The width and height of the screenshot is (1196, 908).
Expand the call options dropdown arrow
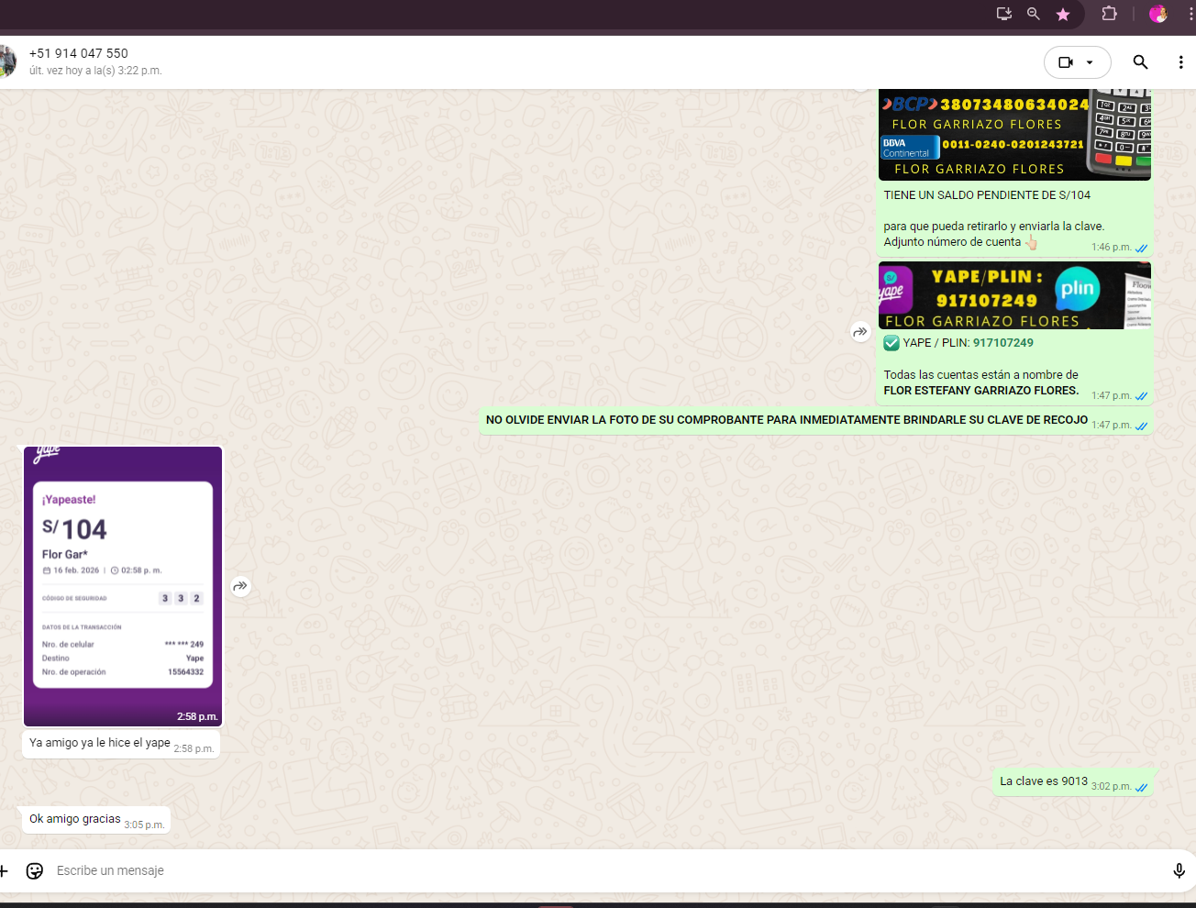point(1090,62)
